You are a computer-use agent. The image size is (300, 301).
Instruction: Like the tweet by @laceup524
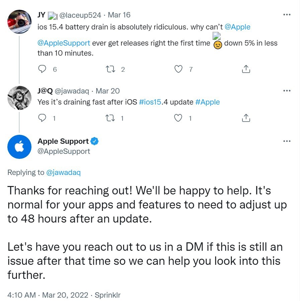(179, 69)
